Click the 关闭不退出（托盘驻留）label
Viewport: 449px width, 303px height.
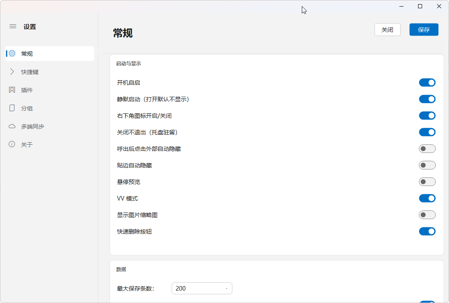point(148,132)
